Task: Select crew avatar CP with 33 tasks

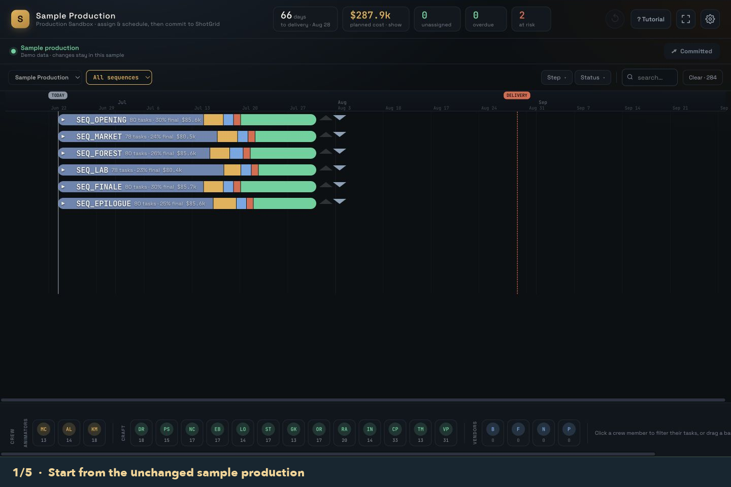Action: coord(395,433)
